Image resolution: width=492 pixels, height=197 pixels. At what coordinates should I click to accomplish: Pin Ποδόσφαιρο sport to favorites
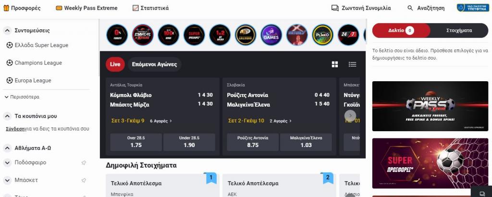[x=84, y=162]
